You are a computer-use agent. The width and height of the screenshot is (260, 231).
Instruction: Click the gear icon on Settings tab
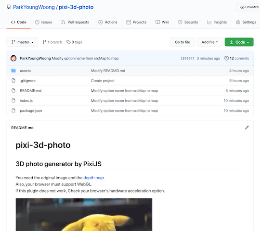238,22
